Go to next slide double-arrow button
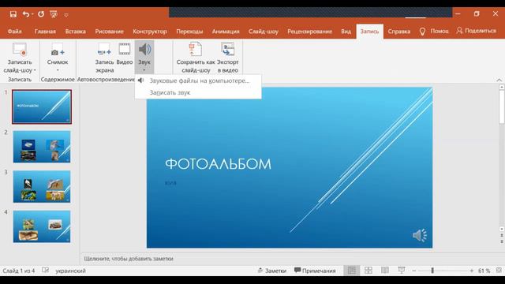Screen dimensions: 505x284 (502, 241)
